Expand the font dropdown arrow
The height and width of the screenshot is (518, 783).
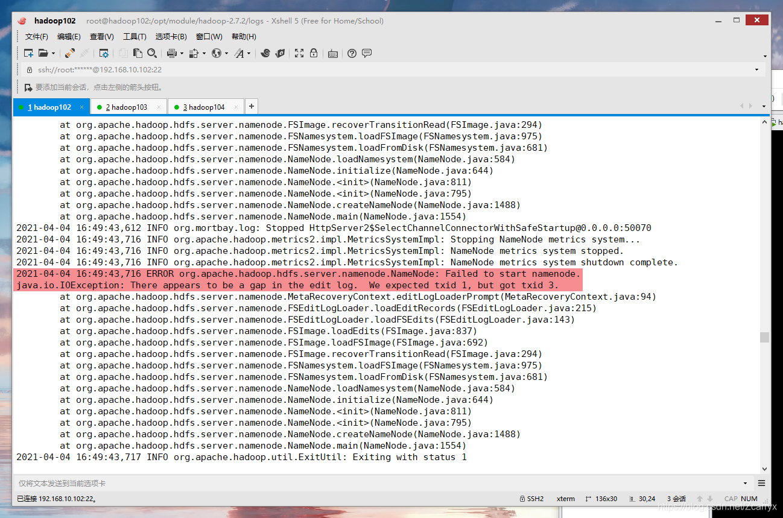tap(249, 54)
